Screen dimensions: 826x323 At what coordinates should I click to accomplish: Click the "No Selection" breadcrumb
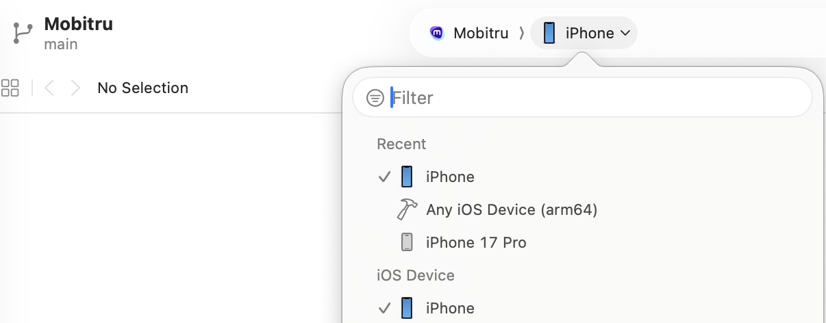pyautogui.click(x=142, y=88)
